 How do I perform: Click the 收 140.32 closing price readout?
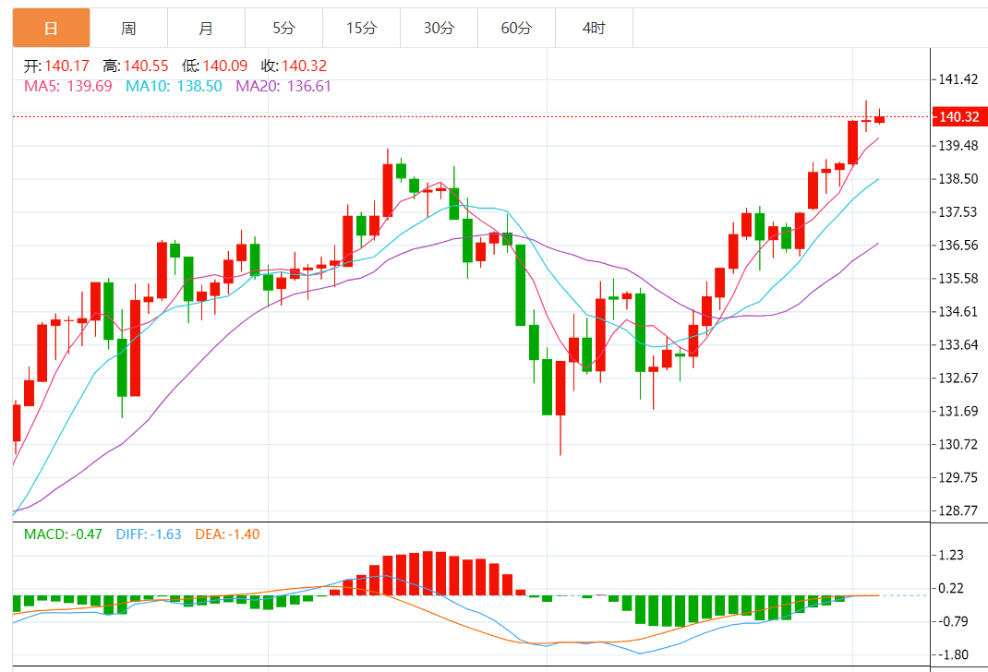click(x=294, y=66)
